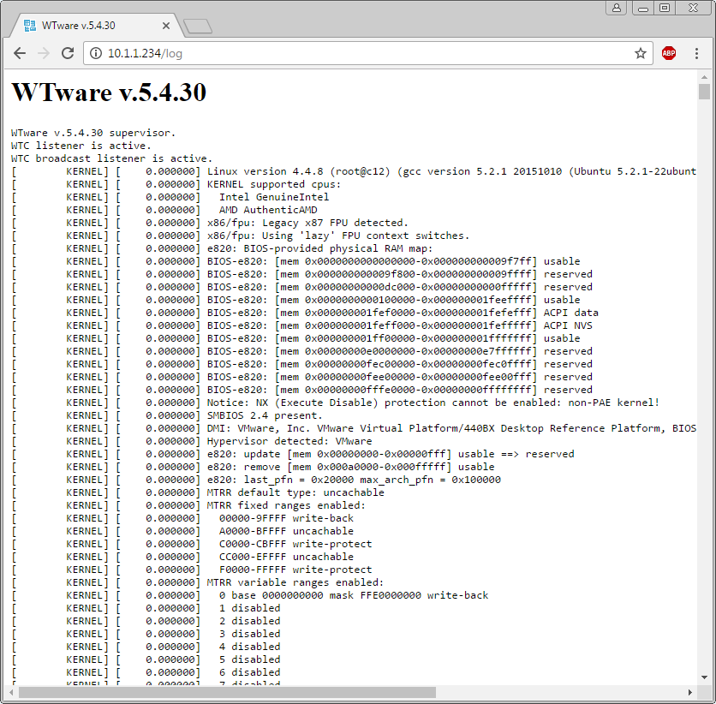Click the vertical scrollbar up arrow

(x=704, y=76)
